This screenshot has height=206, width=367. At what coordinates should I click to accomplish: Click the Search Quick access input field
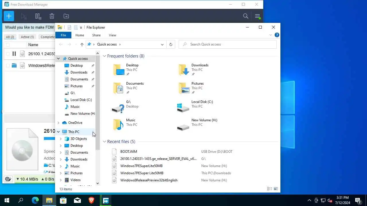pos(228,44)
